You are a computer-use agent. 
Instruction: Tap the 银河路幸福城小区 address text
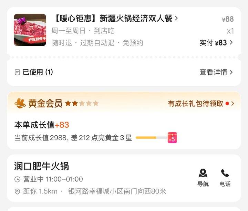click(x=117, y=191)
